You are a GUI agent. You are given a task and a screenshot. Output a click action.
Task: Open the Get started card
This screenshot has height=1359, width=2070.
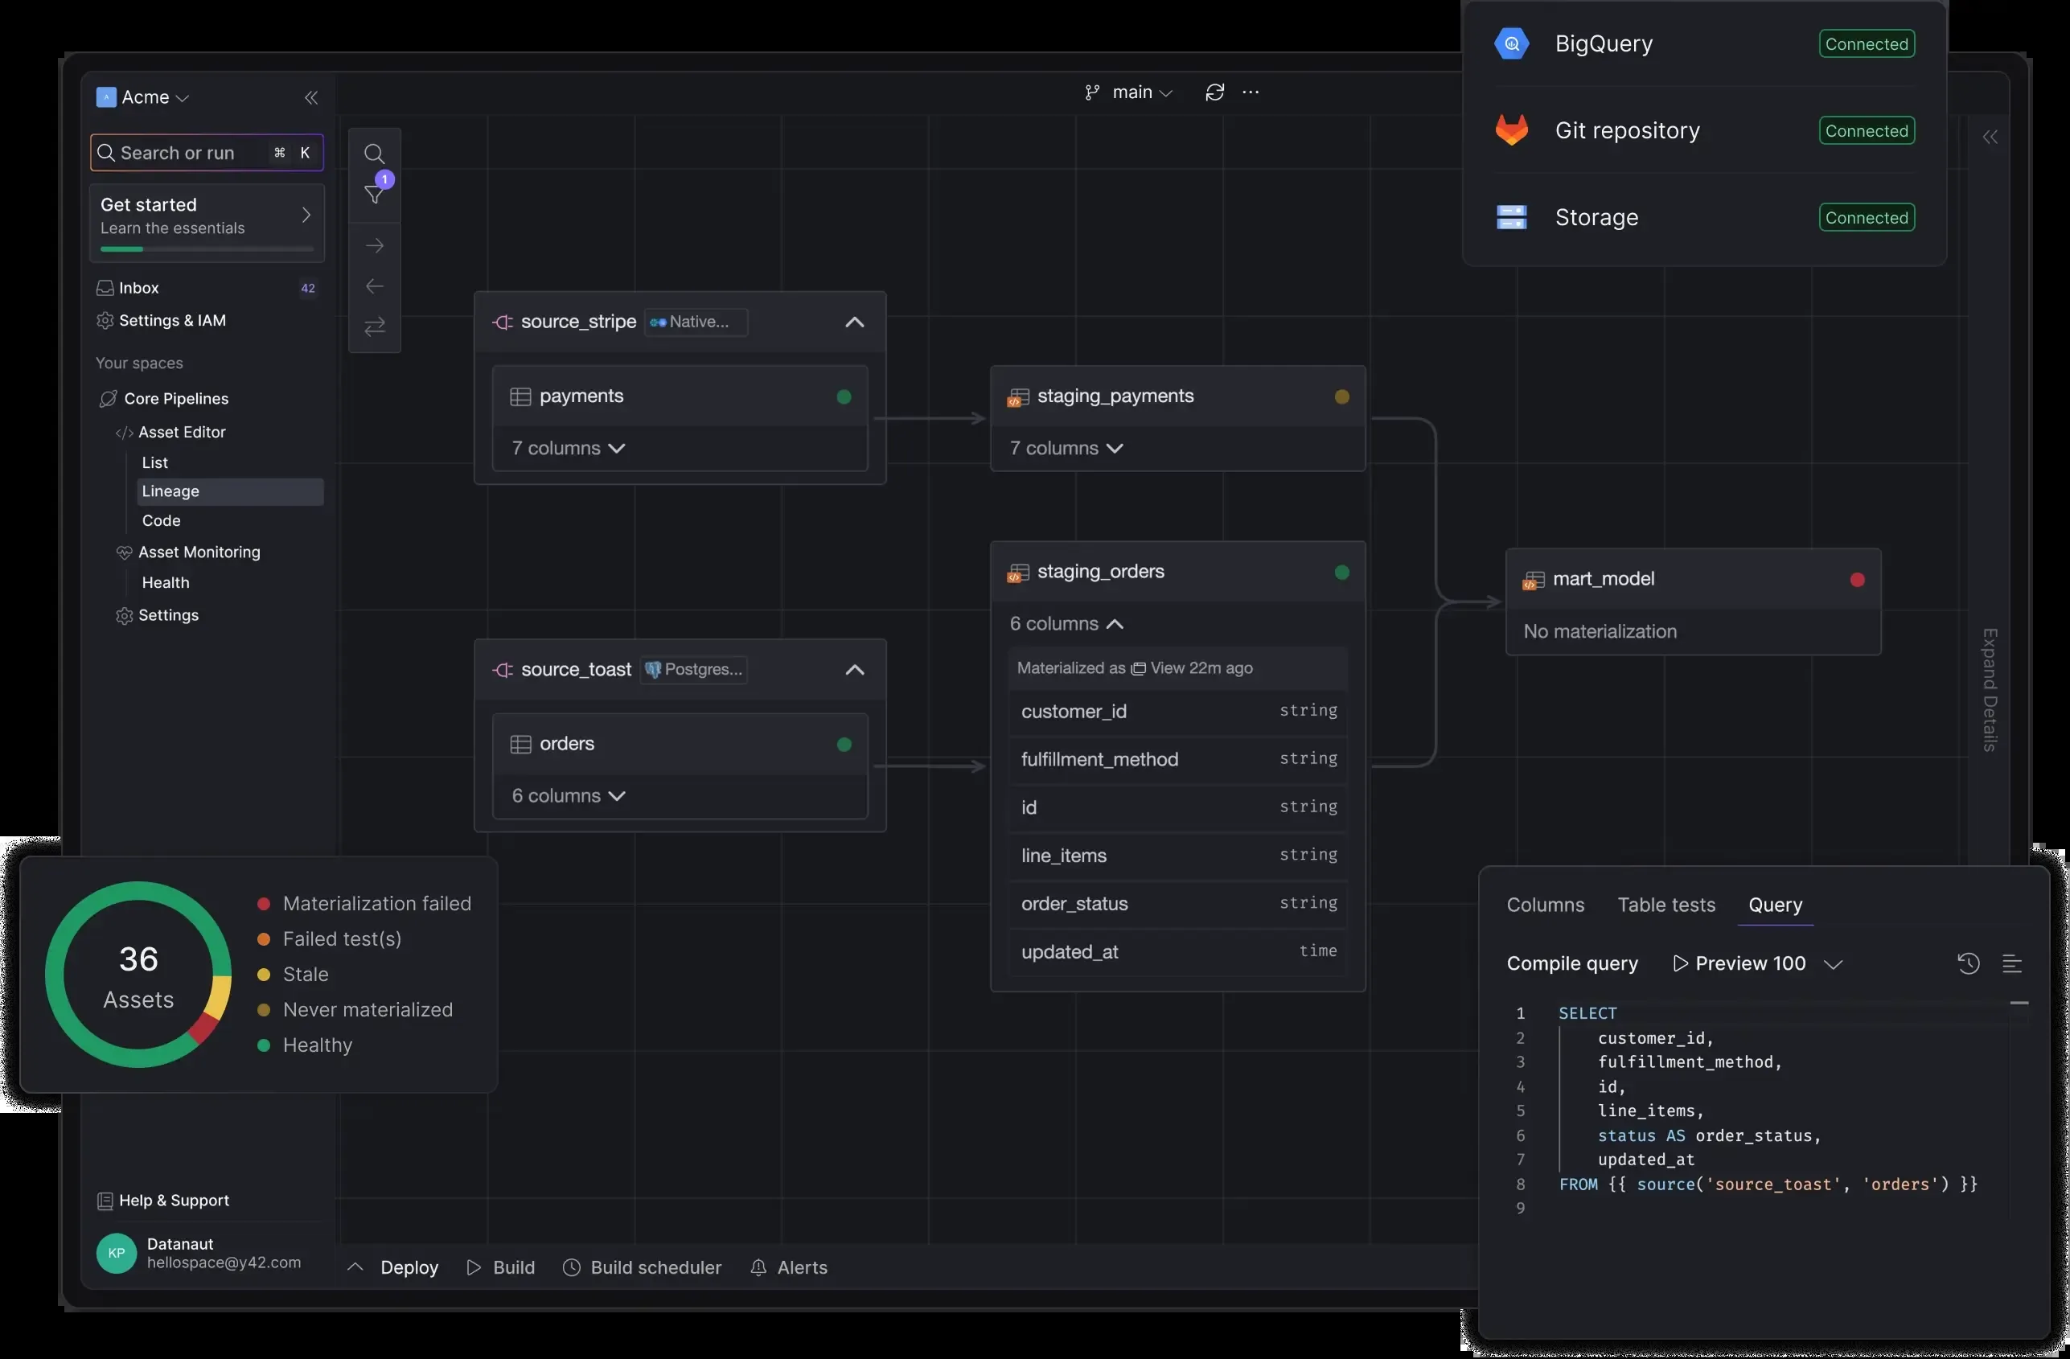pos(207,223)
